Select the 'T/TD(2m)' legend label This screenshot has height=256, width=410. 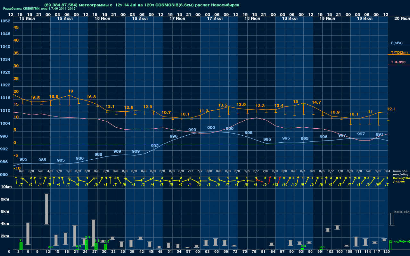(x=399, y=52)
